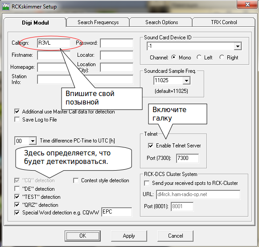Viewport: 259px width, 247px height.
Task: Click the RCKskimmer app icon in title bar
Action: tap(6, 7)
